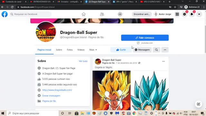Click the post author name Dragon-Ball Super
The height and width of the screenshot is (116, 206).
[112, 60]
